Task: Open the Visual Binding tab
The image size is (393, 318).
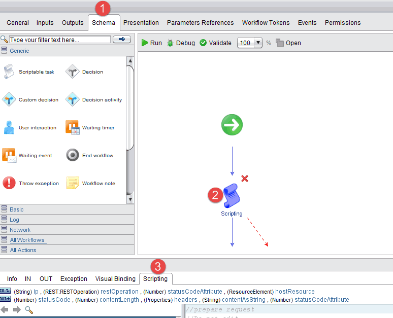Action: (x=115, y=279)
